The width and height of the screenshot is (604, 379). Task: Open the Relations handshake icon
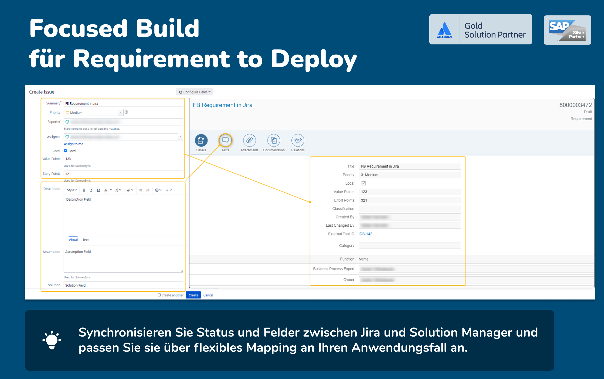pos(298,140)
